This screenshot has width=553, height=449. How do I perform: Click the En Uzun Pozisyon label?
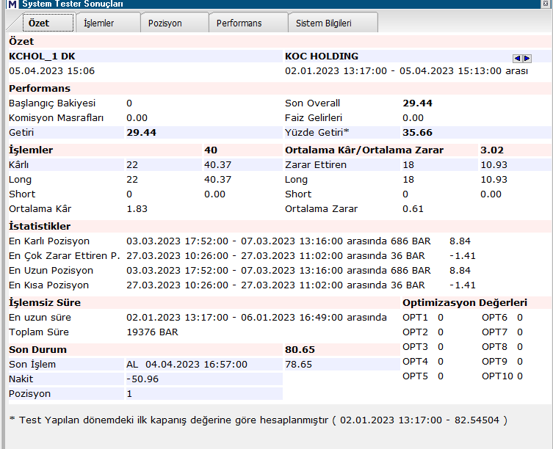[x=51, y=271]
